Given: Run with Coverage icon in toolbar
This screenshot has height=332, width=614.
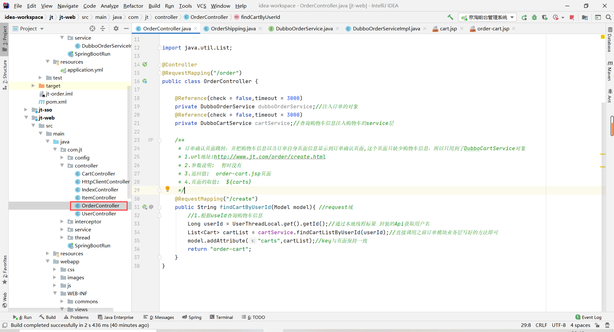Looking at the screenshot, I should click(x=545, y=17).
